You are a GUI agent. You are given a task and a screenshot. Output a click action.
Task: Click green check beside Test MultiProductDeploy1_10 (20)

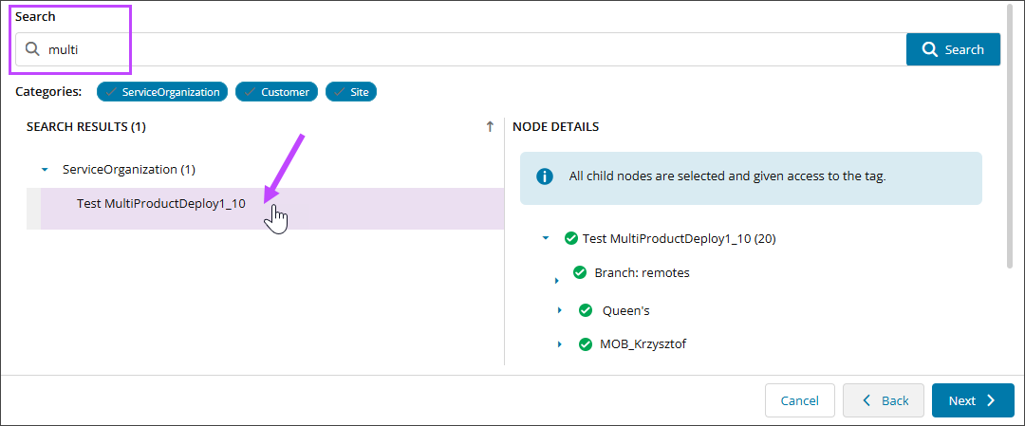[570, 238]
